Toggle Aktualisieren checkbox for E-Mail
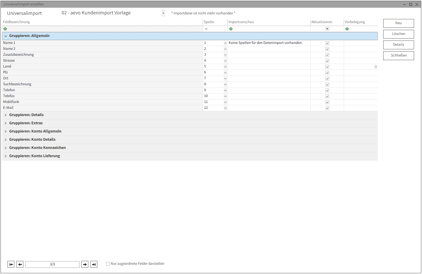 (x=327, y=108)
